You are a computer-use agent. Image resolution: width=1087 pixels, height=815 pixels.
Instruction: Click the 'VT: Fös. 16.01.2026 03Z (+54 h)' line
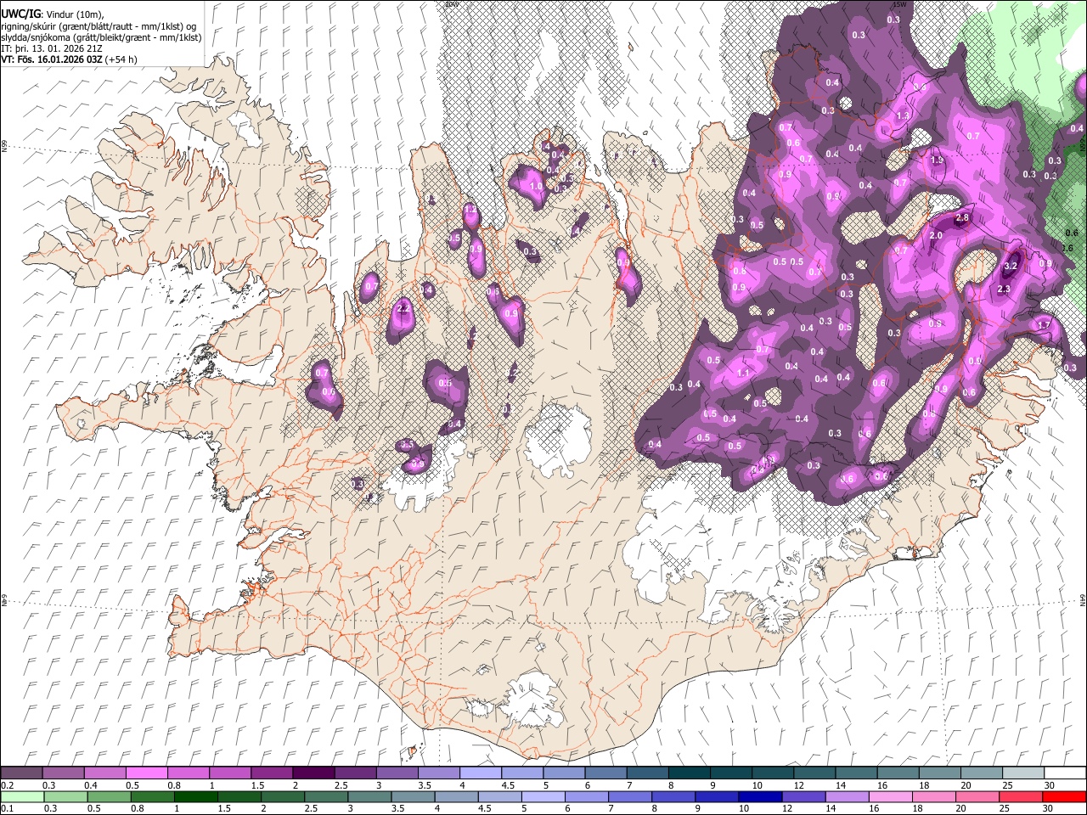[70, 59]
